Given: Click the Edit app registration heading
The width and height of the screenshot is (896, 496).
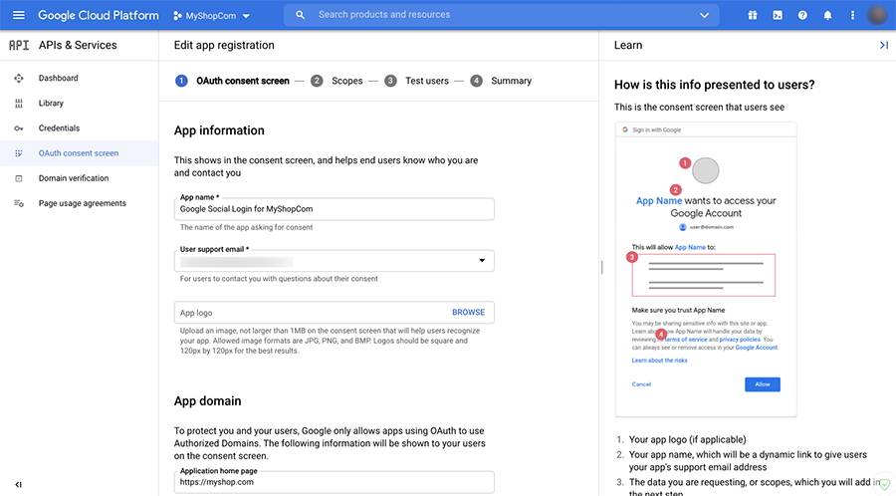Looking at the screenshot, I should (x=224, y=45).
